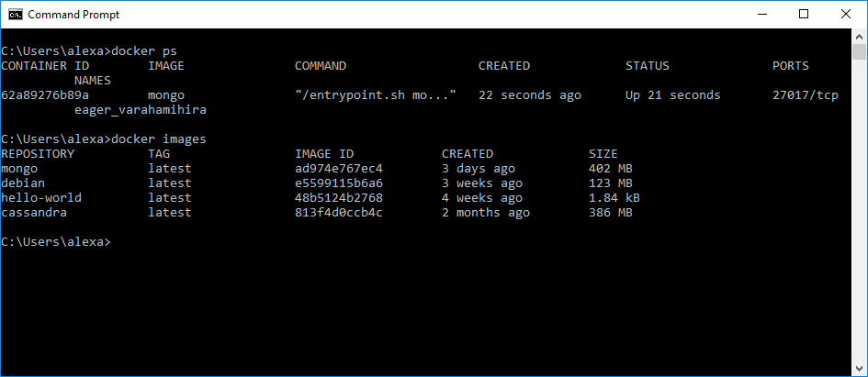
Task: Click the PORTS column header
Action: pos(791,66)
